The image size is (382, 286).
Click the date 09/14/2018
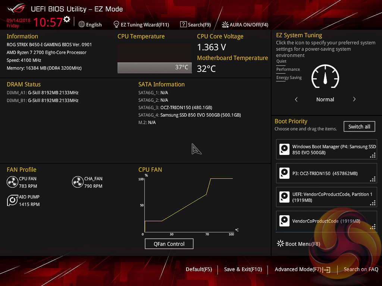click(19, 20)
